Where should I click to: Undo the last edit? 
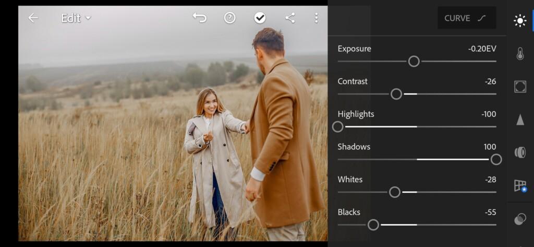(x=200, y=18)
